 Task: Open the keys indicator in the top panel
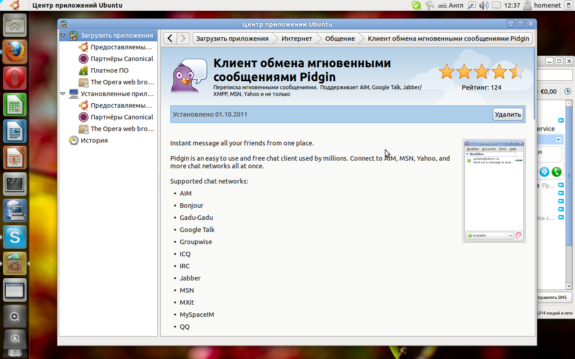point(430,5)
